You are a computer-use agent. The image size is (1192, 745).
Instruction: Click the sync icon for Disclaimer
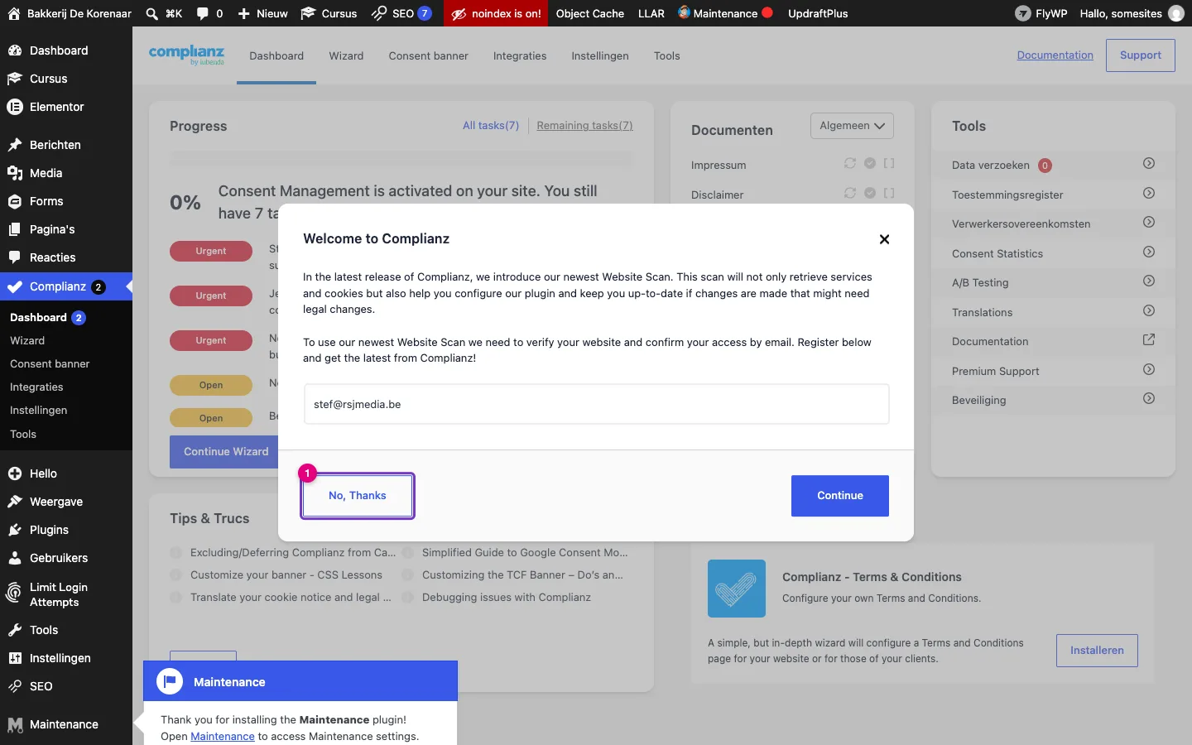pos(850,193)
